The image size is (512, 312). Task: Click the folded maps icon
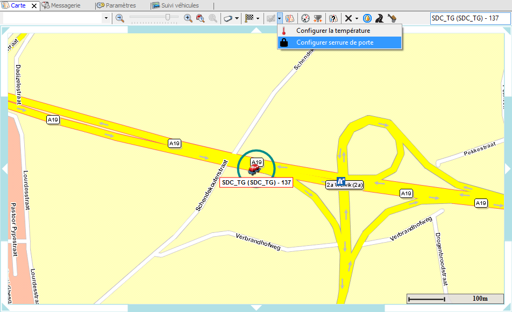[290, 18]
